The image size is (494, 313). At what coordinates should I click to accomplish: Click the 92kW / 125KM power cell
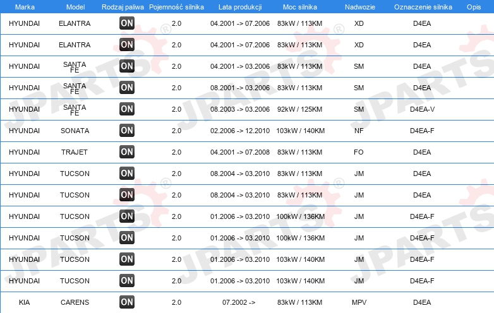pyautogui.click(x=299, y=109)
